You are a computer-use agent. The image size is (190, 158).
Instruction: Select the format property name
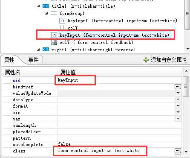[x=20, y=106]
